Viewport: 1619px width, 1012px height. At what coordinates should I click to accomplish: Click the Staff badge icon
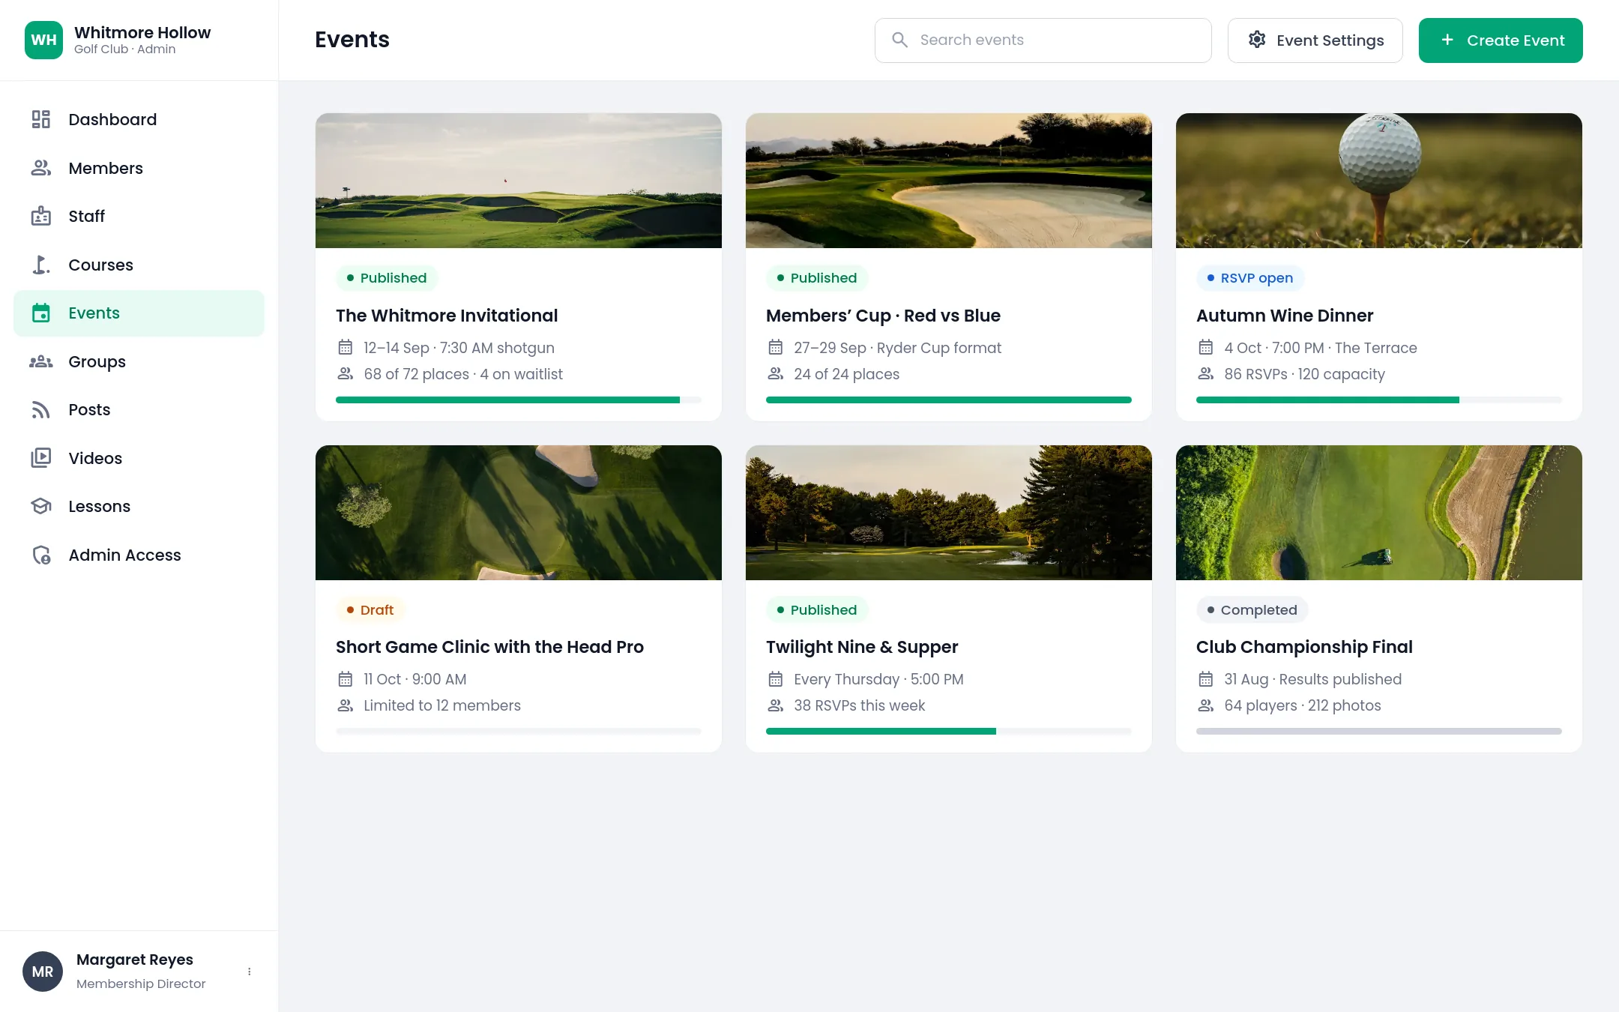(41, 217)
